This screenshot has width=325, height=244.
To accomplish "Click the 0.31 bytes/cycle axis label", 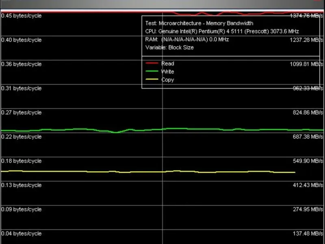I will pos(22,88).
